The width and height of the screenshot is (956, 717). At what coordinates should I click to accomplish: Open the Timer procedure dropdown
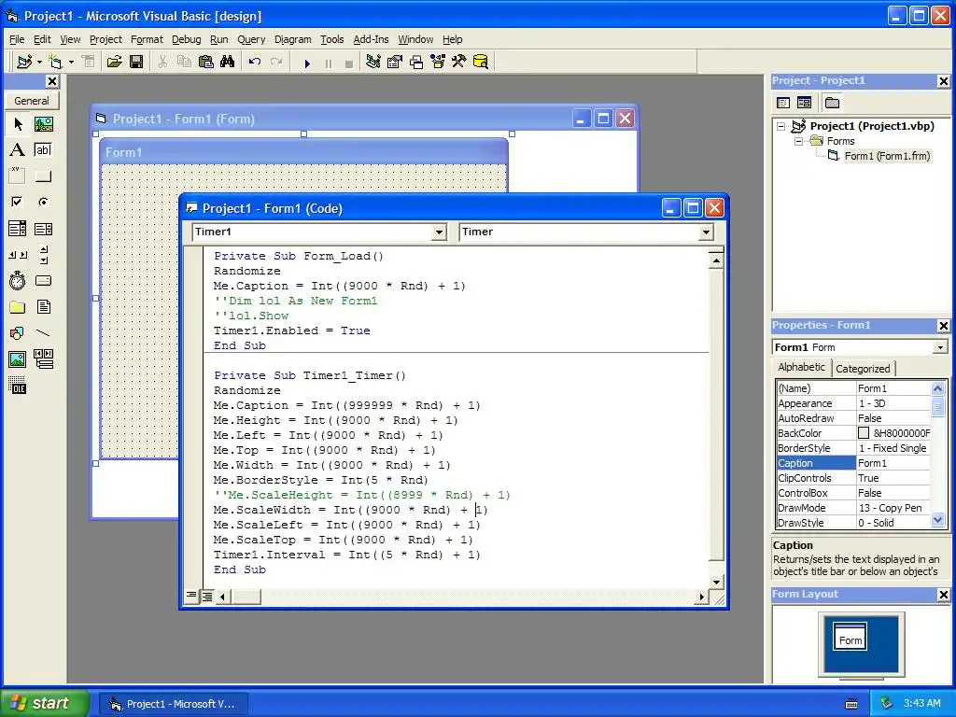(706, 232)
